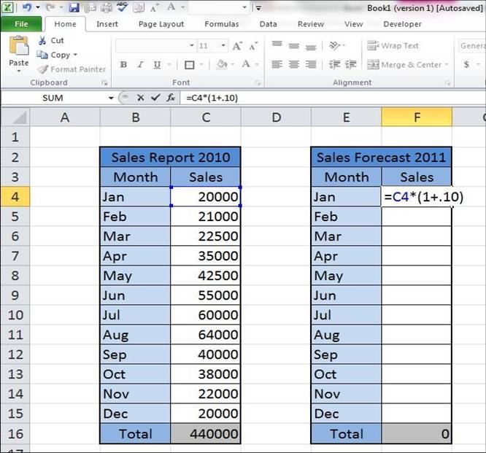Increase font size with Grow Font

click(x=237, y=46)
